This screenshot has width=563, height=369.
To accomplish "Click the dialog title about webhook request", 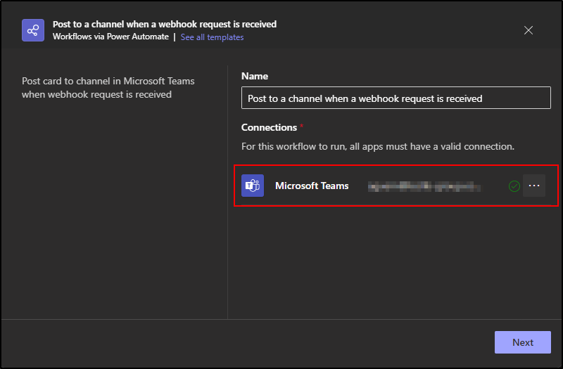I will [165, 24].
